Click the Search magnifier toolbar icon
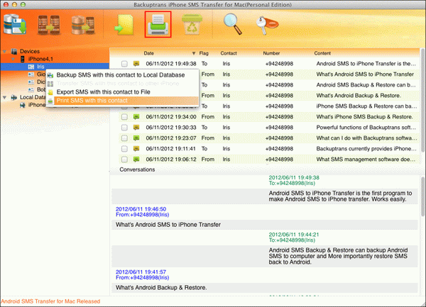 (x=233, y=24)
